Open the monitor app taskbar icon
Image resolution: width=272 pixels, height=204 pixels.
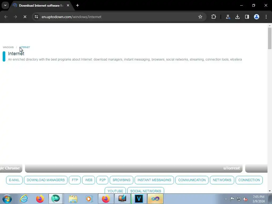coord(122,199)
